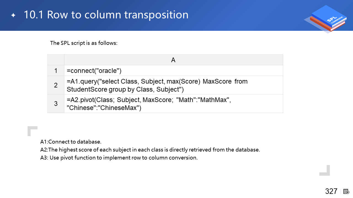Screen dimensions: 353x198
Task: Click the star bullet before the slide title
Action: pyautogui.click(x=13, y=15)
